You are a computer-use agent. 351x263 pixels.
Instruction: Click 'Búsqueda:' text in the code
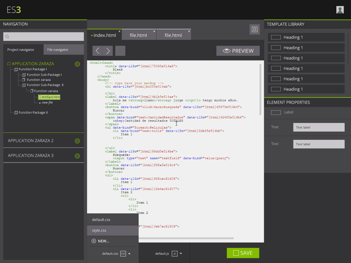pos(122,155)
